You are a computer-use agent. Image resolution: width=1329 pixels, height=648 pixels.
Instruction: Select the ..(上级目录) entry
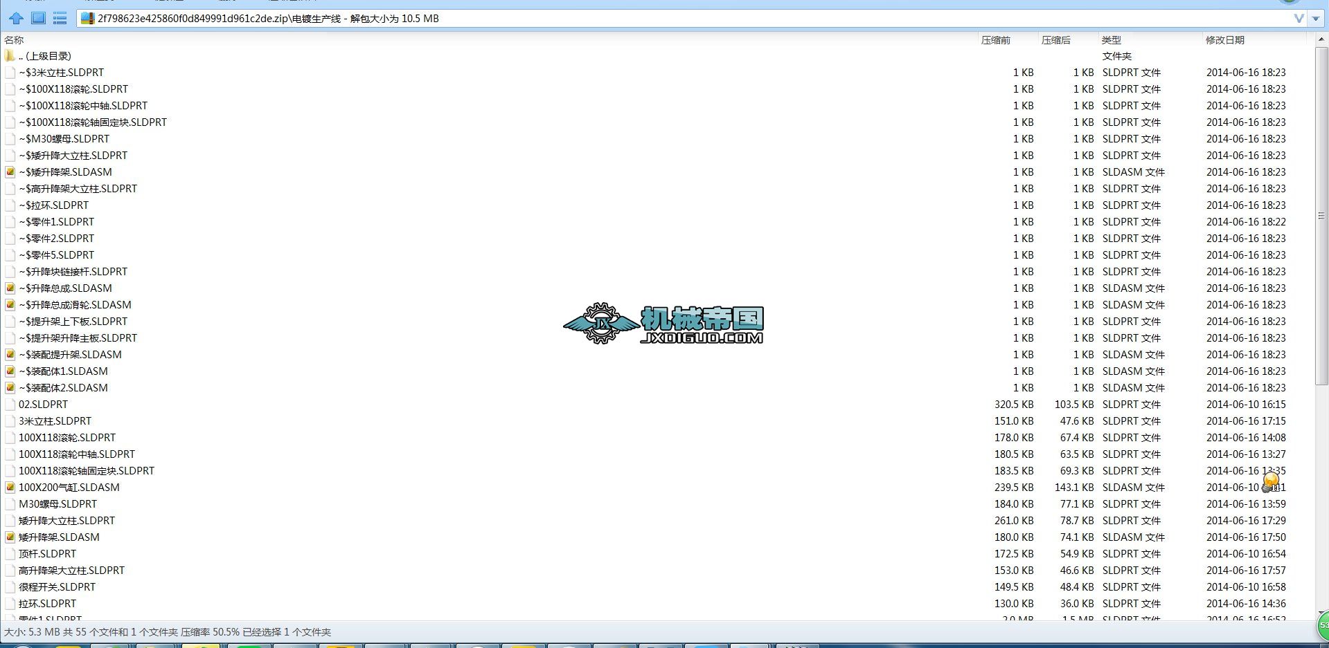[x=45, y=56]
